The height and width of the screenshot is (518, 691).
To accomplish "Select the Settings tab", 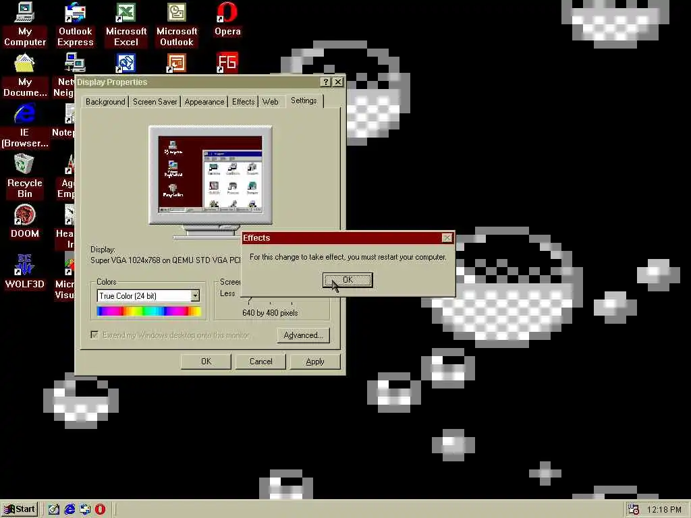I will pos(304,100).
